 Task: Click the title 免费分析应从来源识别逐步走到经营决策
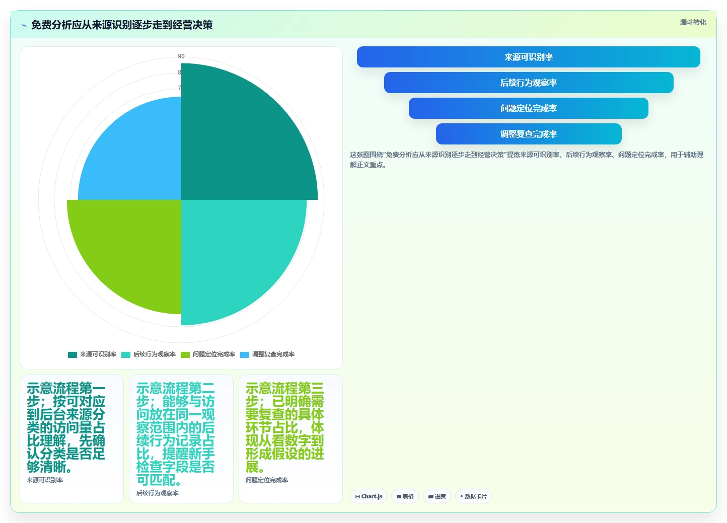click(122, 25)
